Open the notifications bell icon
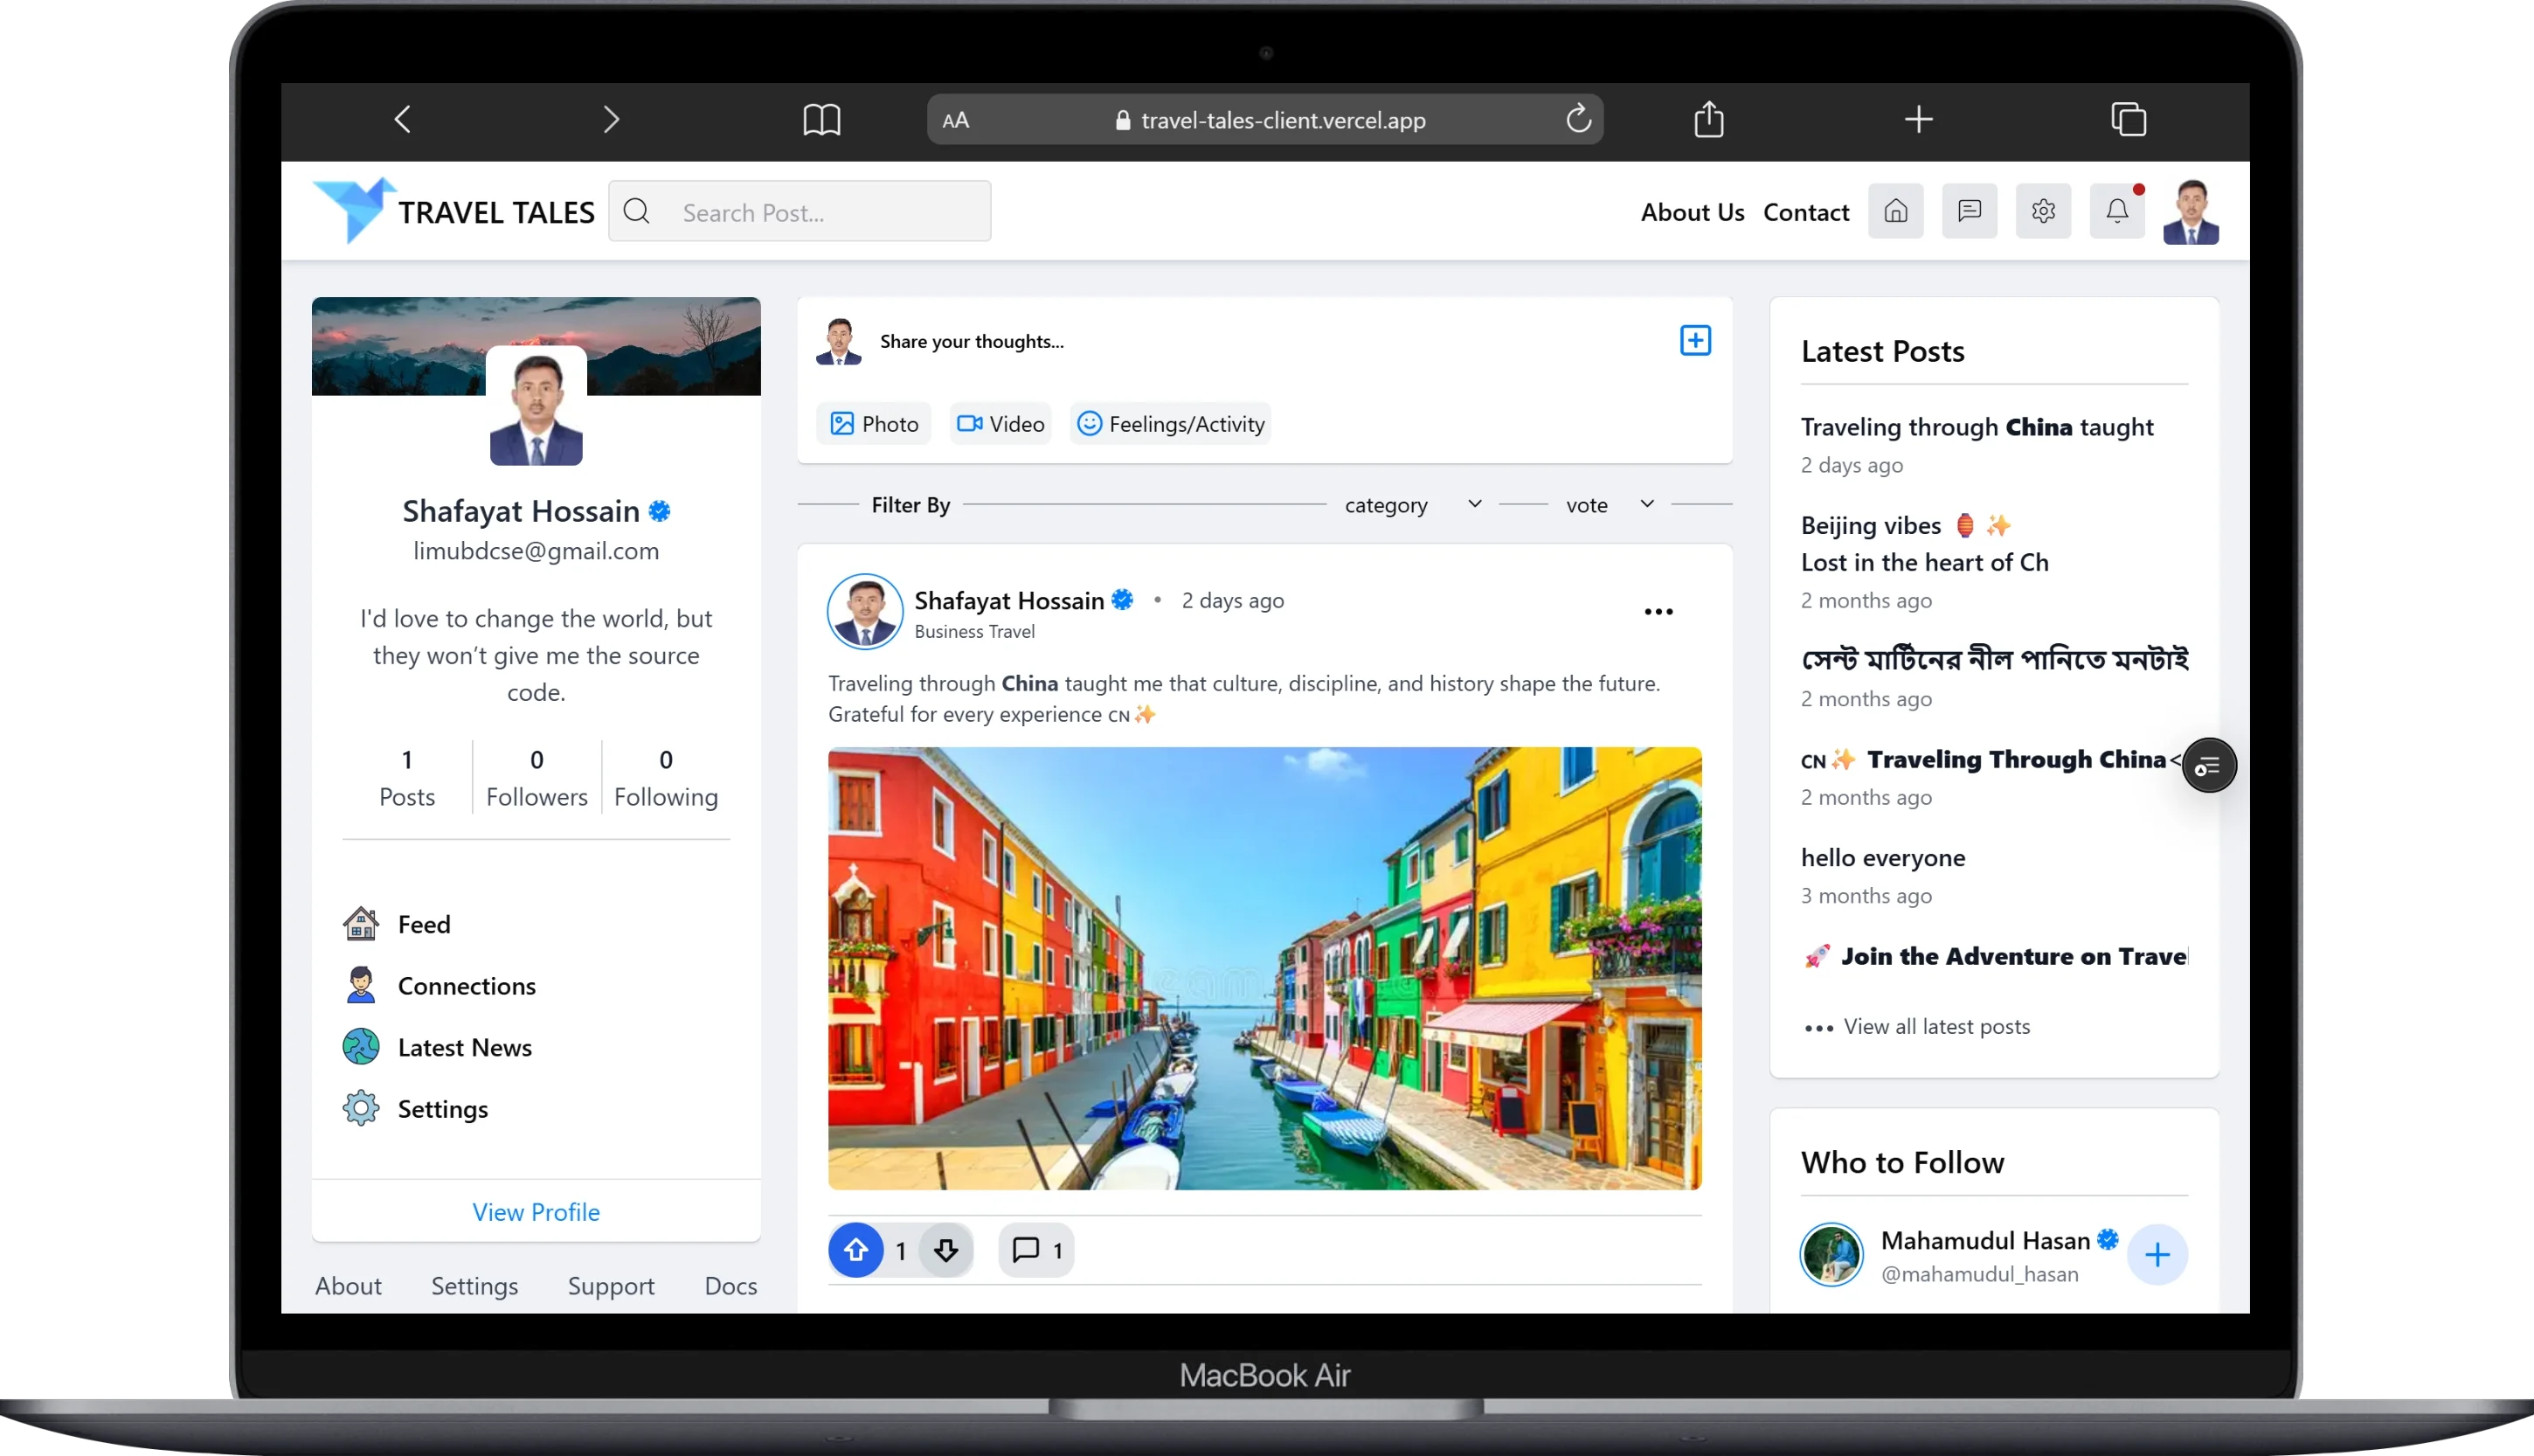This screenshot has width=2534, height=1456. (2116, 211)
